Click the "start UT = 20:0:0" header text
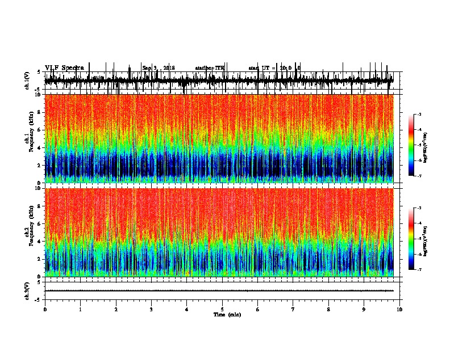Viewport: 450px width, 347px height. (274, 68)
